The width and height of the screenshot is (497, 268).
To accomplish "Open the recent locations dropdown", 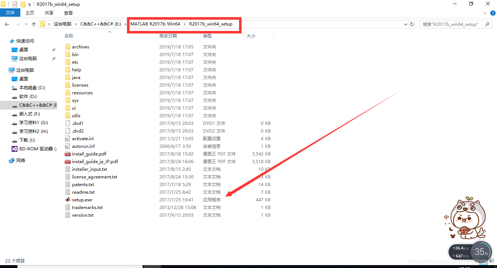I will [x=26, y=24].
